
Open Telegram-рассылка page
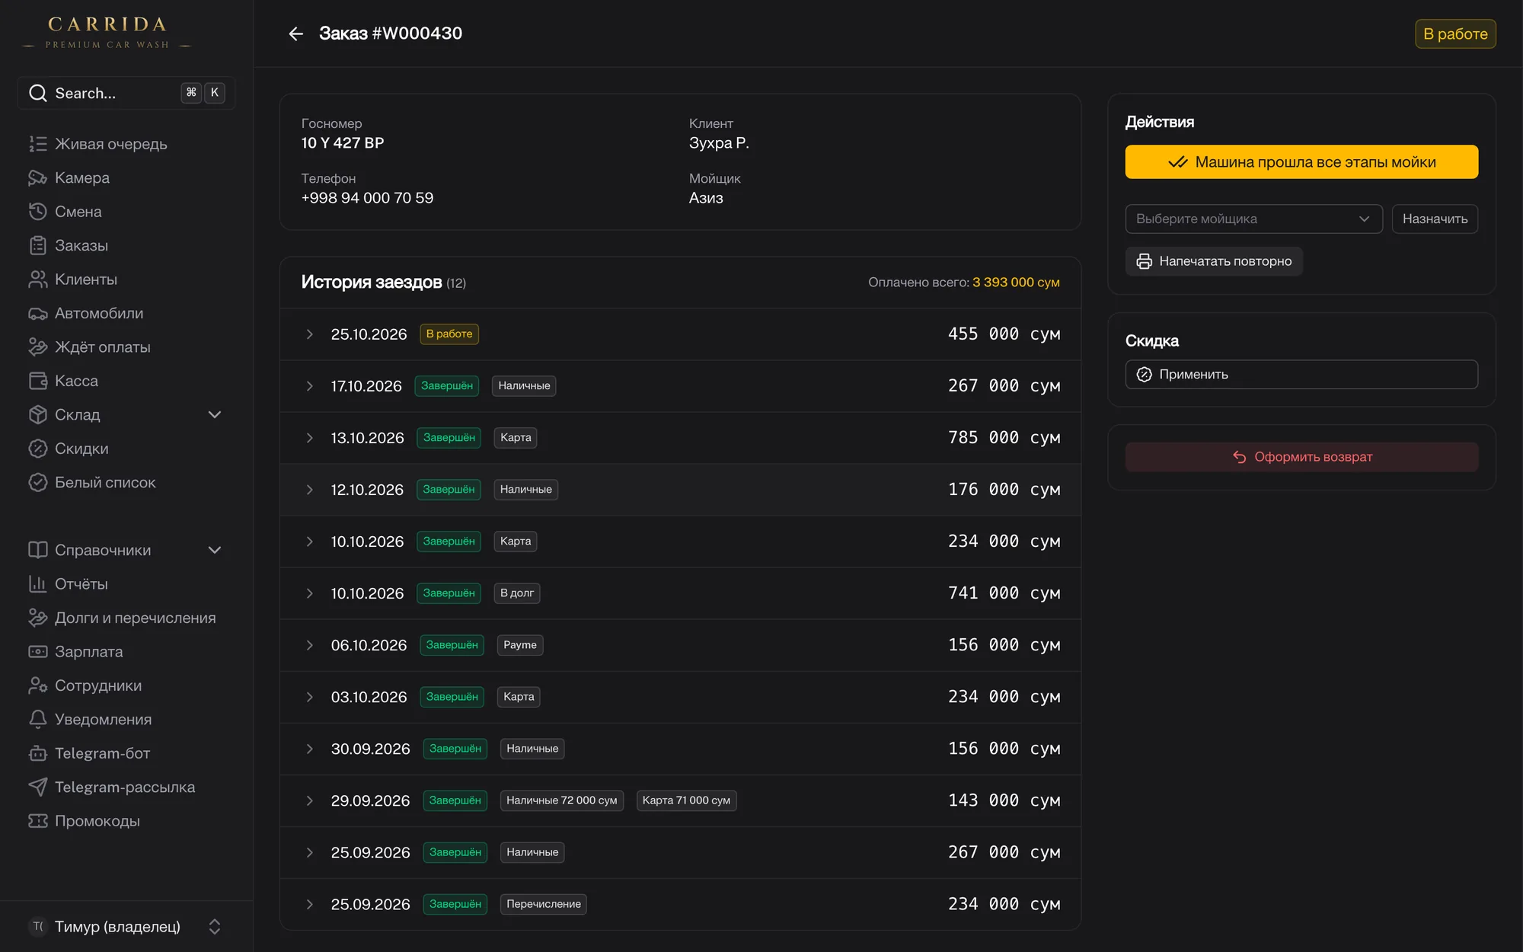click(x=126, y=787)
